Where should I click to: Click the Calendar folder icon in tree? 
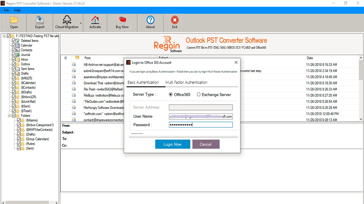click(18, 45)
